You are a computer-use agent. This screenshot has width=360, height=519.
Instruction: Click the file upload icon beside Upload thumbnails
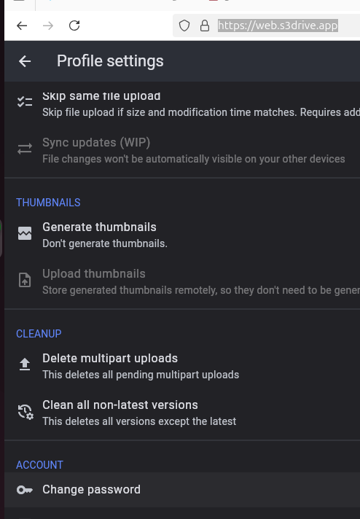(x=25, y=280)
